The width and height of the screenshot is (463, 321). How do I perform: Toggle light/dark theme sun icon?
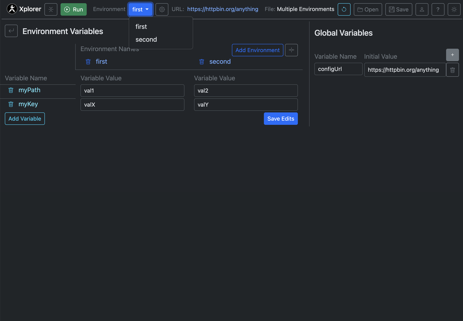[x=454, y=9]
